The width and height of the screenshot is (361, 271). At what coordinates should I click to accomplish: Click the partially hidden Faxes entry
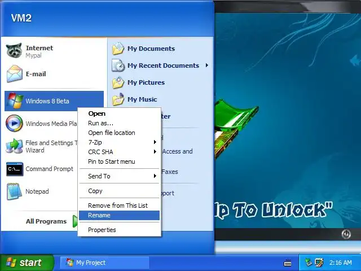click(170, 172)
